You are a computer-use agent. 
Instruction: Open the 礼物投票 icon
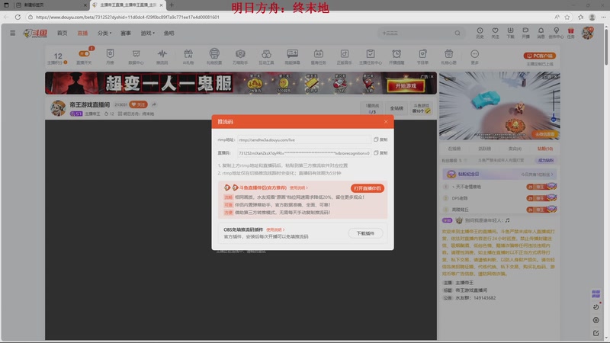(214, 56)
